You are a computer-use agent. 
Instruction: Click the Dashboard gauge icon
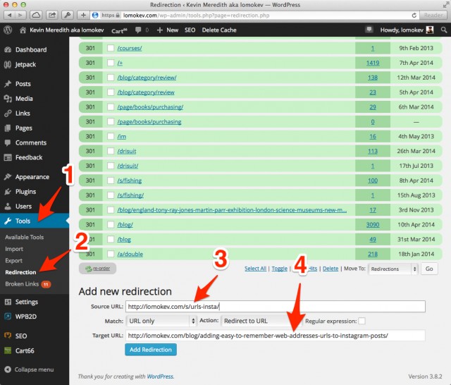[x=8, y=50]
